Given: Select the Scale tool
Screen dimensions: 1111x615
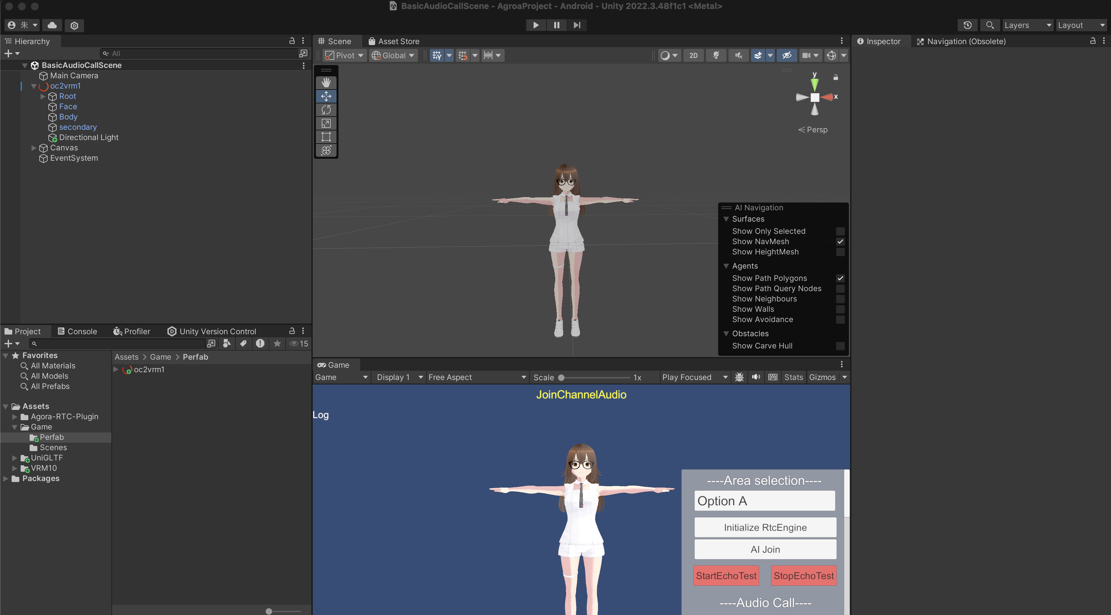Looking at the screenshot, I should [326, 123].
